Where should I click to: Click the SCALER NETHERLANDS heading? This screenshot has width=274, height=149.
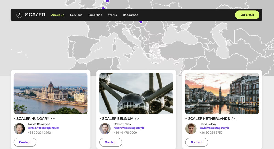(x=210, y=119)
